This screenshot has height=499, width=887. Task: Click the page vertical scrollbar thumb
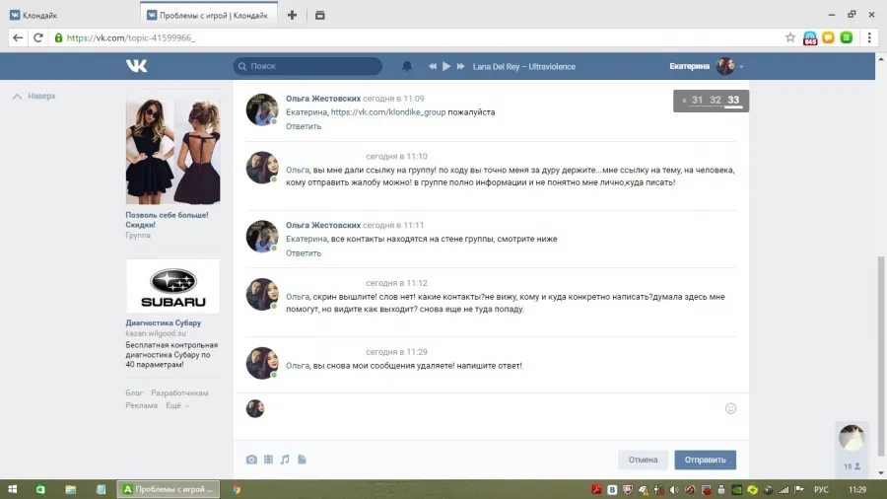(880, 355)
